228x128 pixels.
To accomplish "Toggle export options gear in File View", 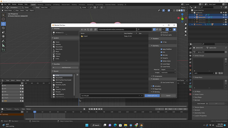I will click(174, 29).
